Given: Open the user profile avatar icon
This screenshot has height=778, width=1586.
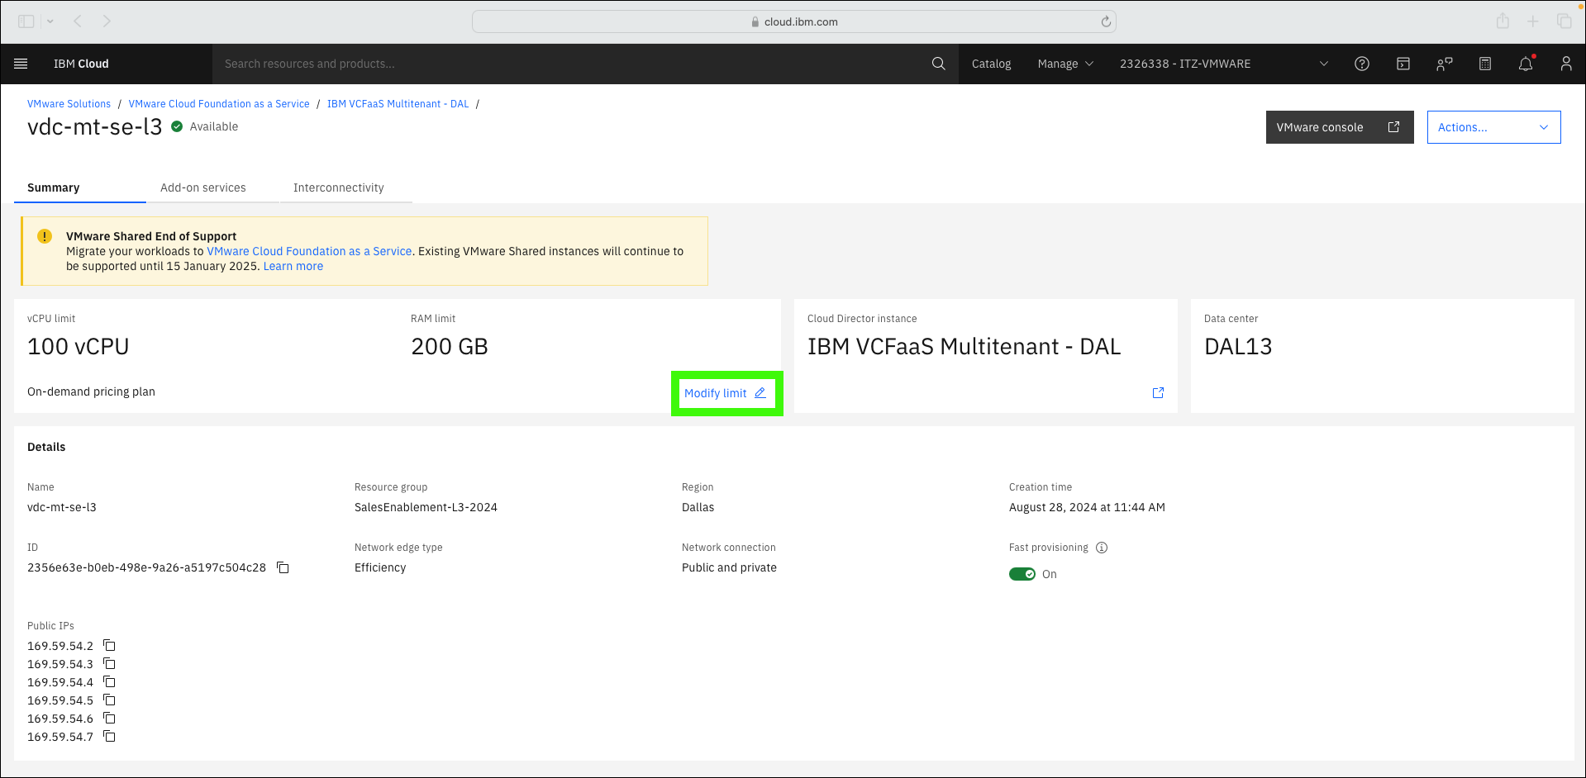Looking at the screenshot, I should [x=1566, y=64].
